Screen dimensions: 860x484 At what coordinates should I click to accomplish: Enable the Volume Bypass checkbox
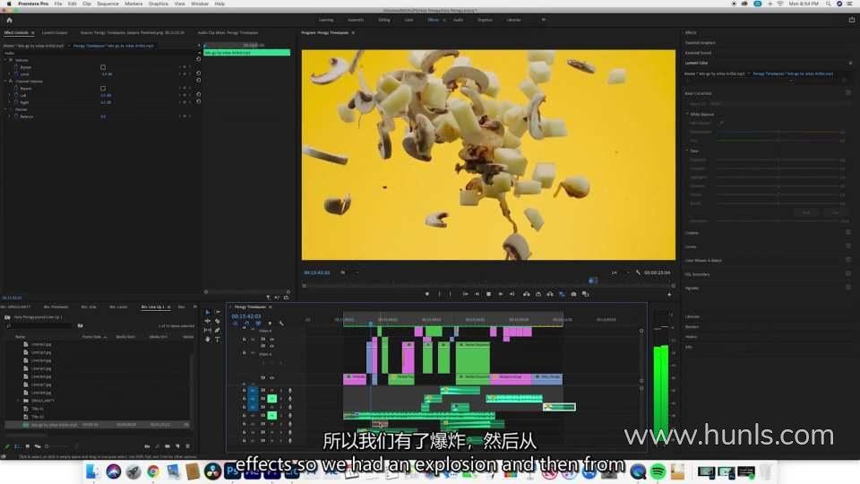tap(103, 67)
